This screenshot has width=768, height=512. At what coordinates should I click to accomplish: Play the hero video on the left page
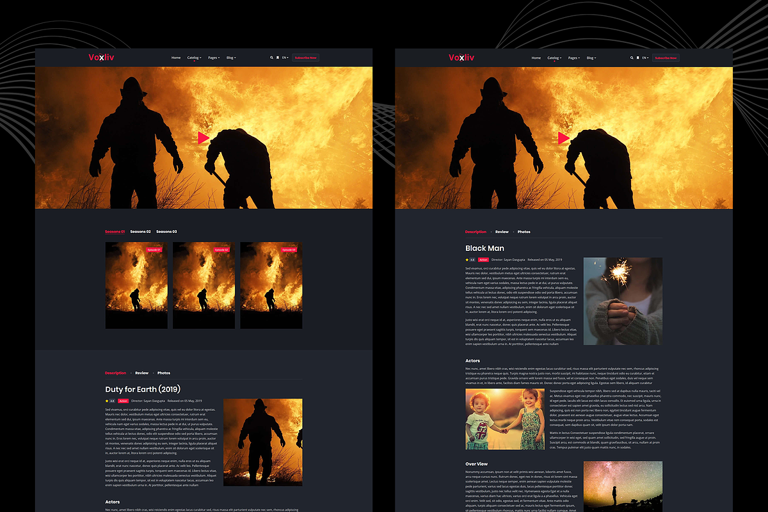(x=204, y=138)
